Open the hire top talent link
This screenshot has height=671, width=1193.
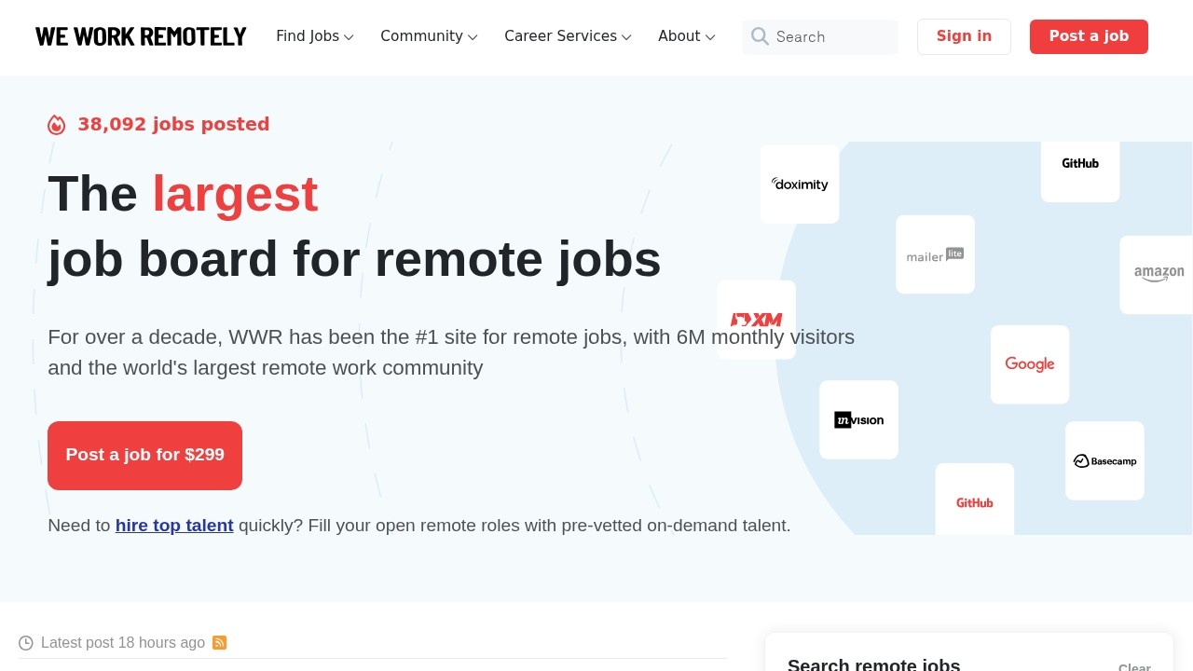tap(174, 525)
